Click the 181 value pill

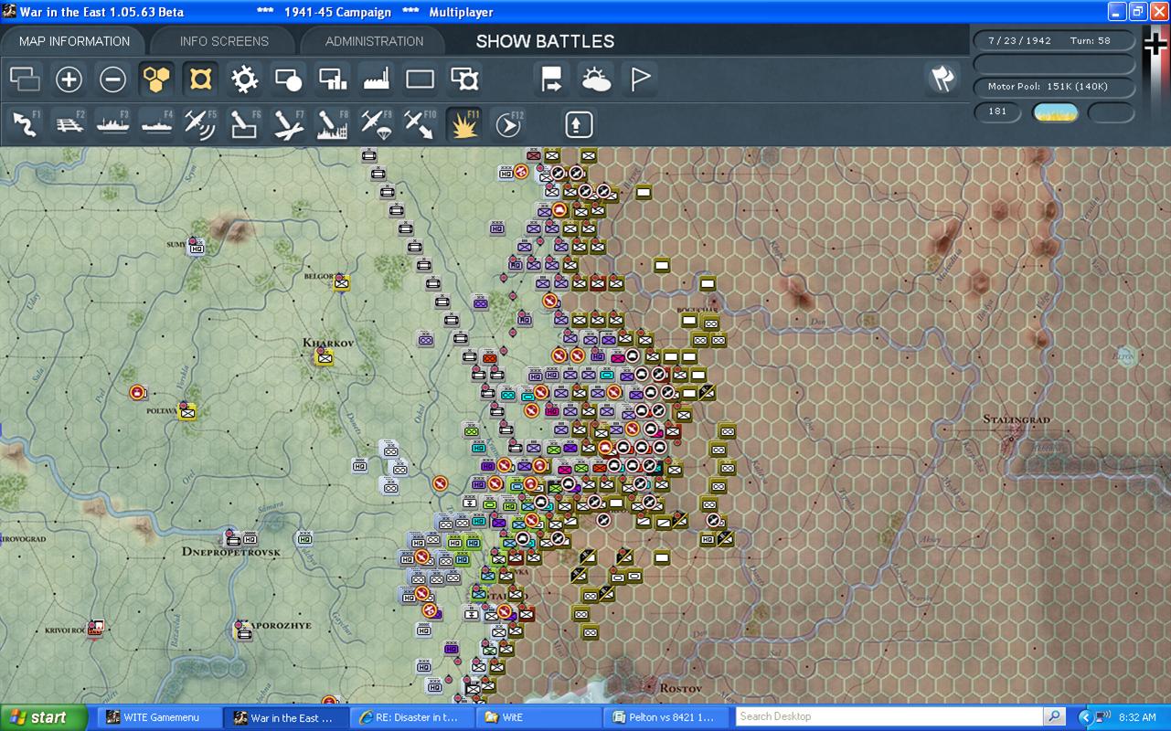(x=997, y=111)
